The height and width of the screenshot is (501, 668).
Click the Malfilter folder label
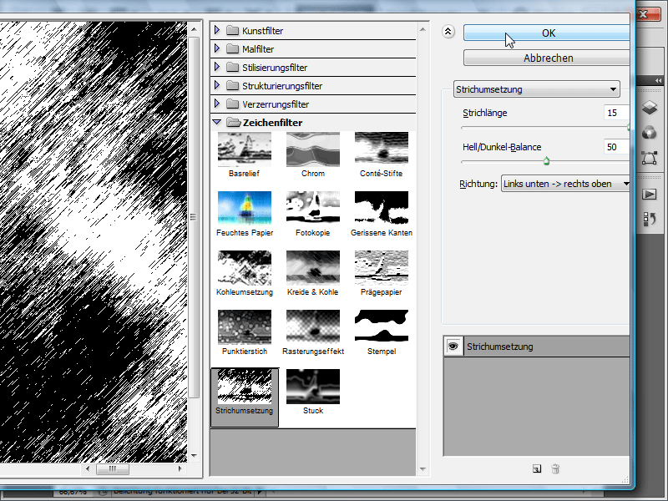(258, 49)
